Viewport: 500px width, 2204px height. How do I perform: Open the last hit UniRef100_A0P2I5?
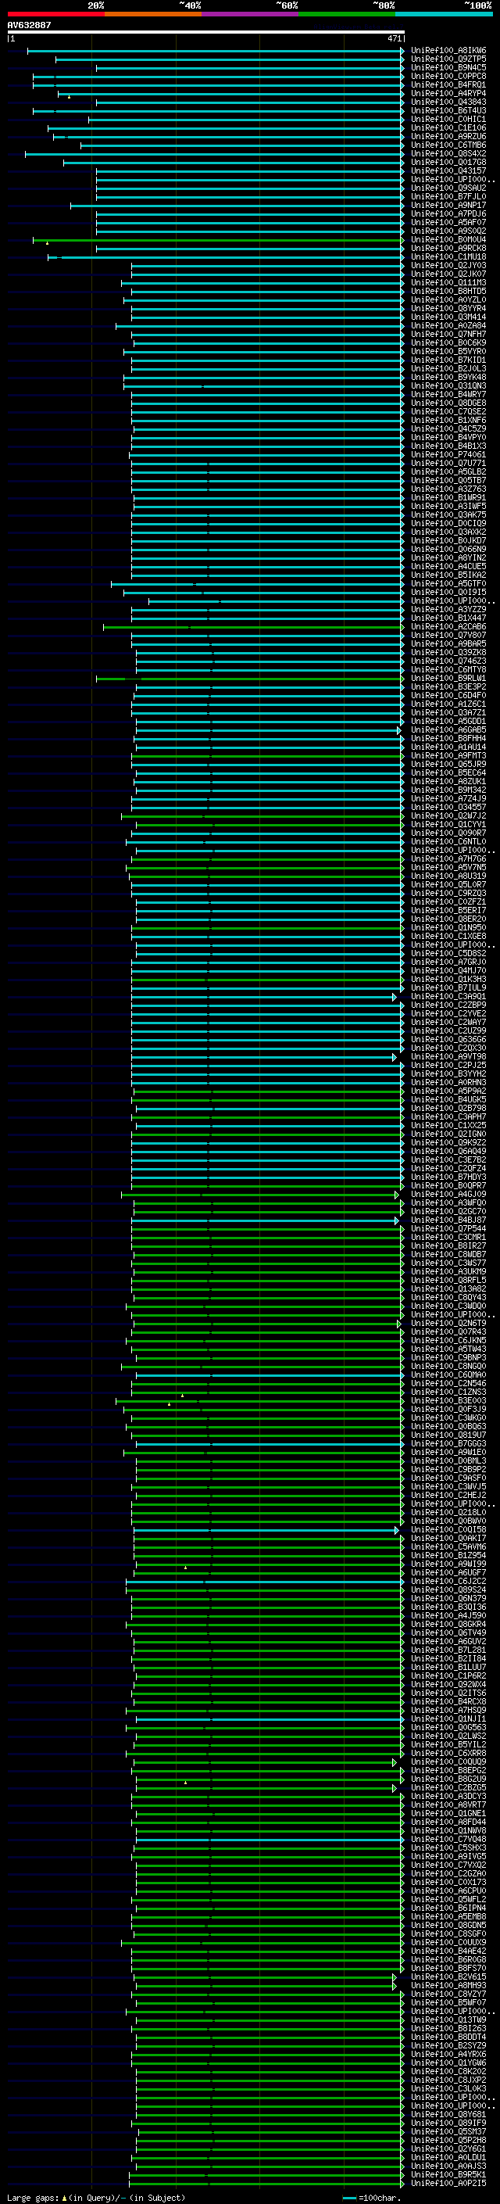[x=448, y=2184]
